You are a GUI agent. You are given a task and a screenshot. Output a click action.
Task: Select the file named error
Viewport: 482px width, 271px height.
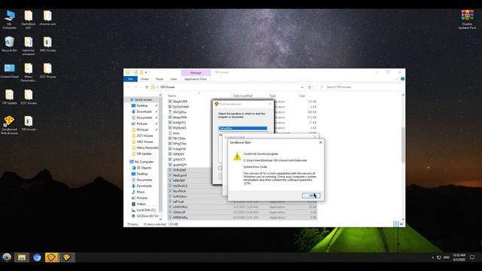(175, 133)
